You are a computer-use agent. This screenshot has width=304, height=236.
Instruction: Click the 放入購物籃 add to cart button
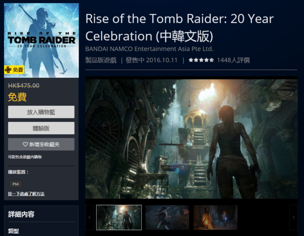pos(41,112)
